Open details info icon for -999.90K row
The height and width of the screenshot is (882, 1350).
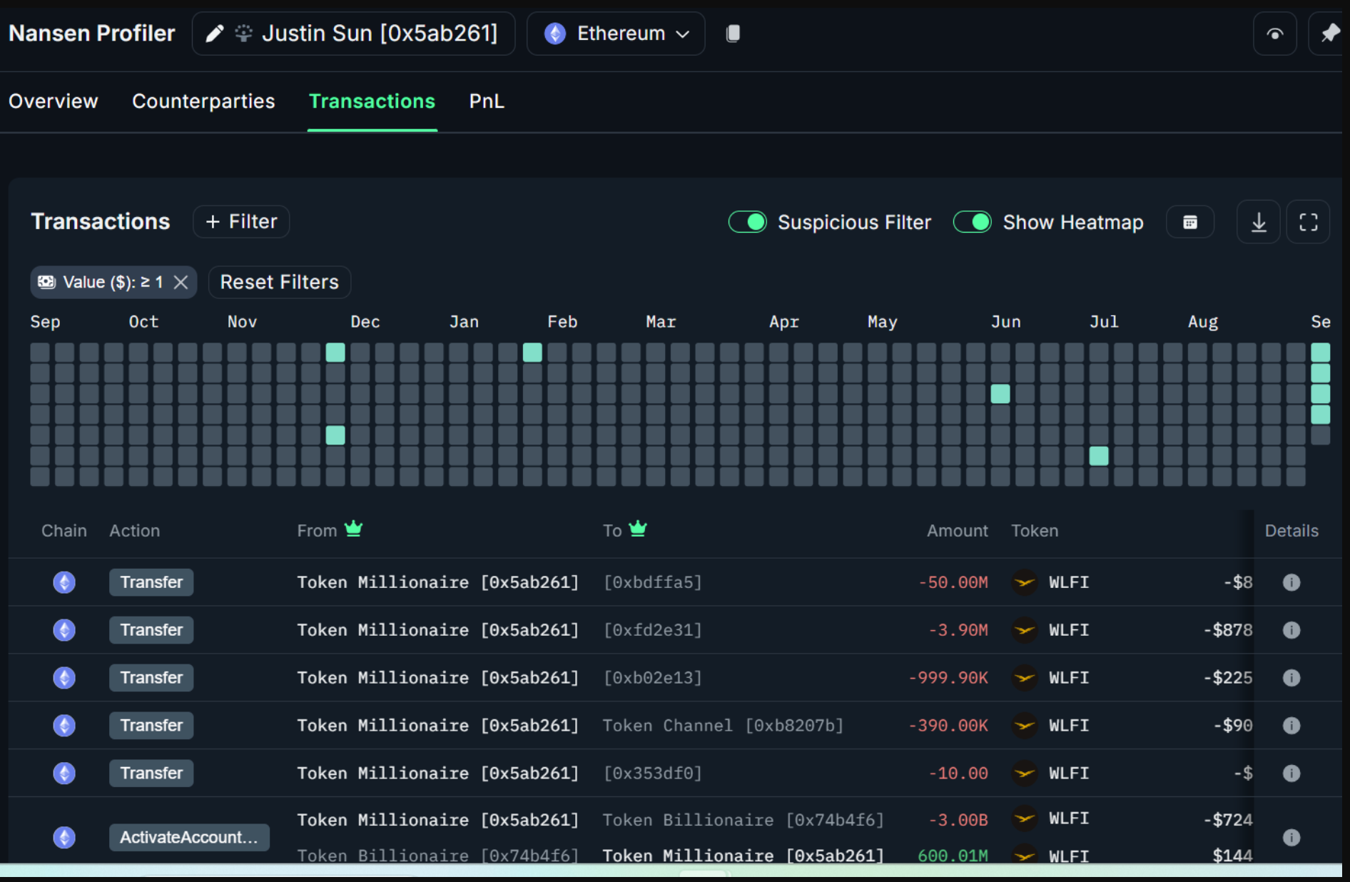click(x=1291, y=678)
